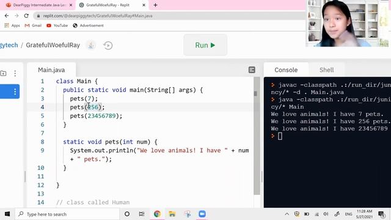Click the class called Human comment
The image size is (391, 220).
pyautogui.click(x=93, y=202)
